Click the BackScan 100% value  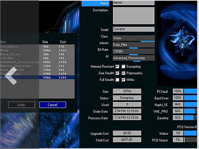[x=178, y=98]
